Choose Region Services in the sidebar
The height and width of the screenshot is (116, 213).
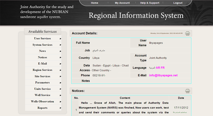[43, 70]
